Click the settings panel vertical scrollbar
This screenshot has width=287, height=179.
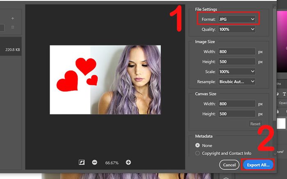click(x=274, y=64)
